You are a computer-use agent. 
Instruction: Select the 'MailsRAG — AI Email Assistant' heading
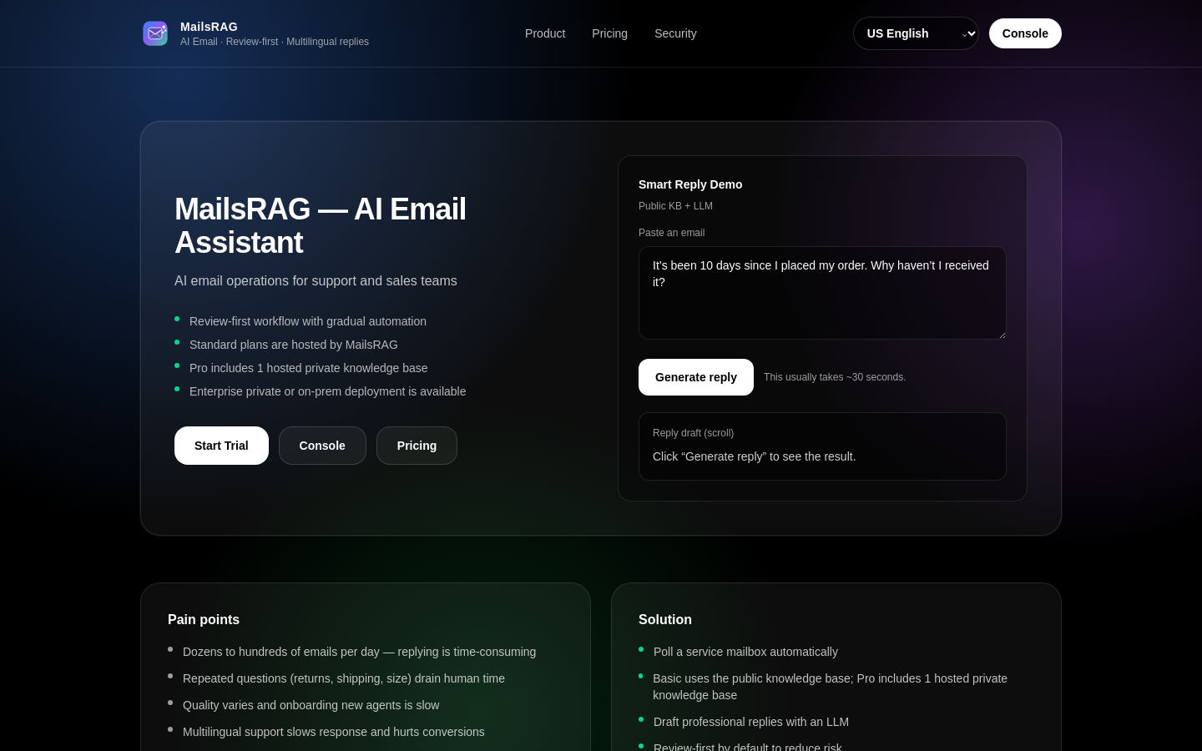tap(321, 225)
